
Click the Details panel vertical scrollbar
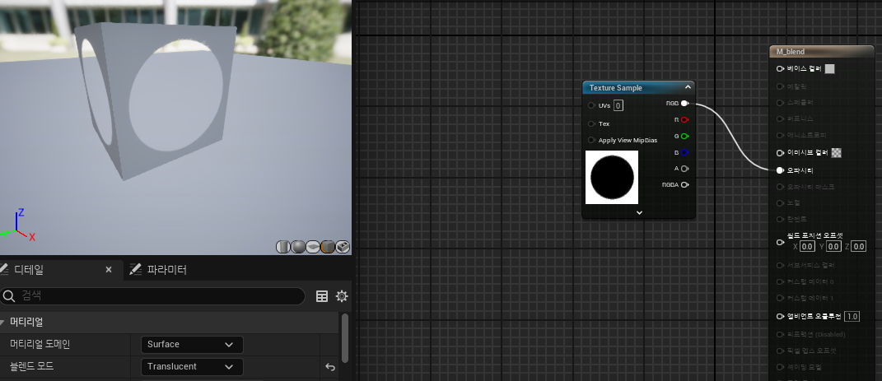345,337
